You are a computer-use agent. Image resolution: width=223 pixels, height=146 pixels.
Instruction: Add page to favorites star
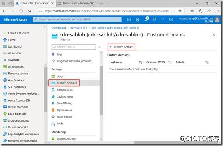[x=180, y=11]
